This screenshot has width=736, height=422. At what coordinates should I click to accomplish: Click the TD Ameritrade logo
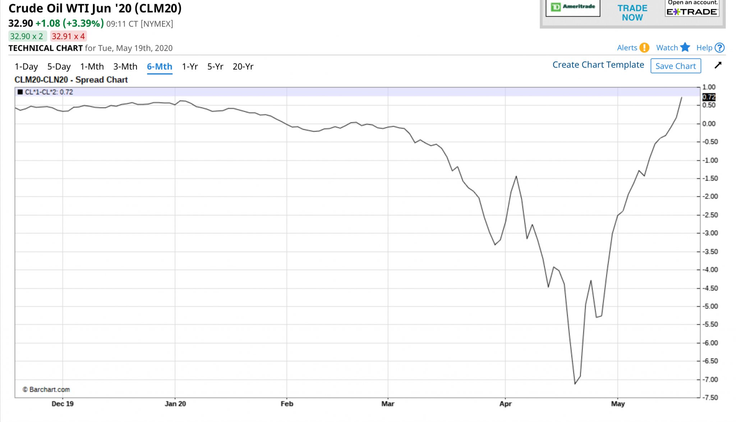[x=573, y=7]
